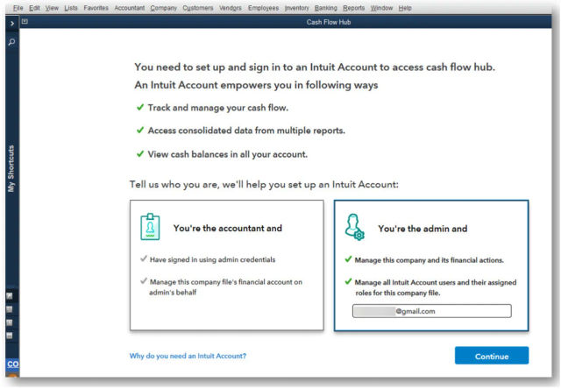Click the accountant clipboard badge icon
The height and width of the screenshot is (389, 561).
point(150,227)
